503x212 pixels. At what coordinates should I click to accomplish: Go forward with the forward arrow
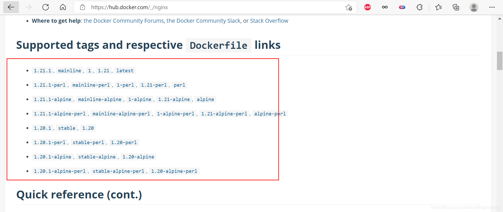(28, 7)
